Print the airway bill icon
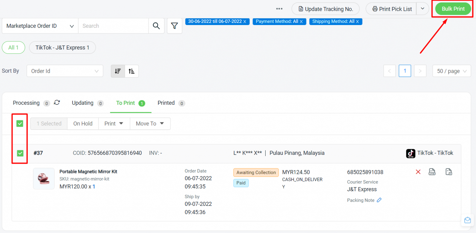Image resolution: width=476 pixels, height=233 pixels. 432,172
